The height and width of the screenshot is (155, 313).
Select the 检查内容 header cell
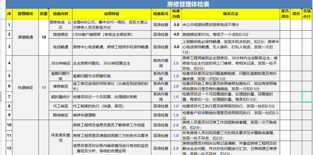tap(61, 14)
